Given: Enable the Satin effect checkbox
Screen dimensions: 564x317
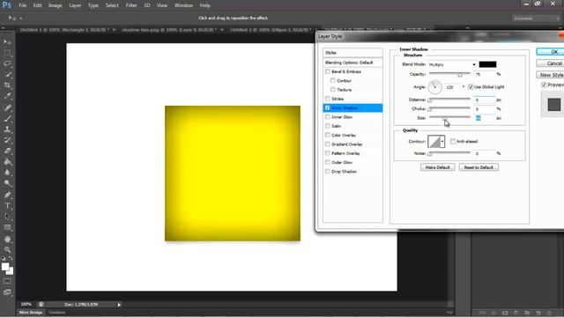Looking at the screenshot, I should click(327, 126).
